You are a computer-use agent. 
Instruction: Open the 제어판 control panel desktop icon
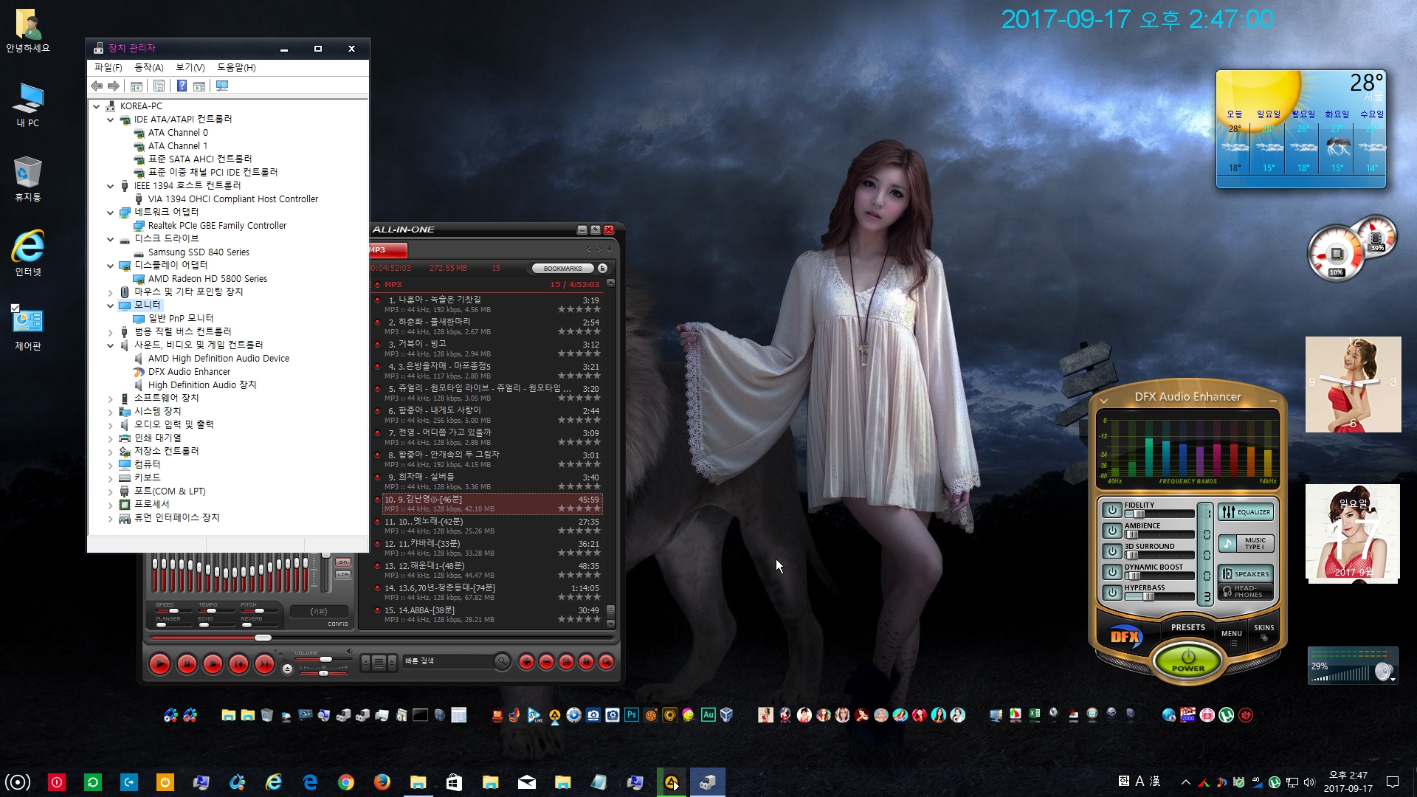tap(28, 328)
